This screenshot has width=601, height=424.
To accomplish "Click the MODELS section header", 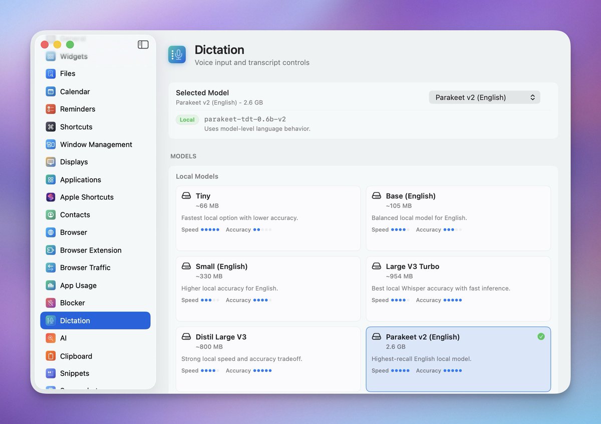I will tap(183, 156).
